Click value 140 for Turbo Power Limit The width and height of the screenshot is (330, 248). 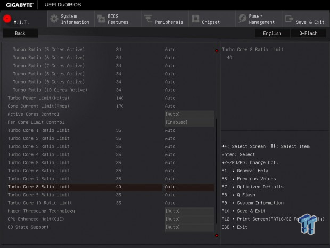[x=120, y=98]
